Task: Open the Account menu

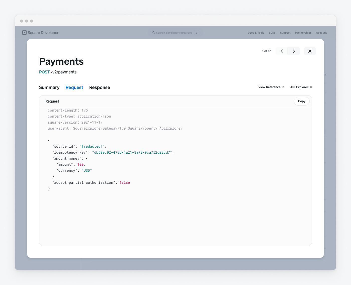Action: click(x=321, y=33)
